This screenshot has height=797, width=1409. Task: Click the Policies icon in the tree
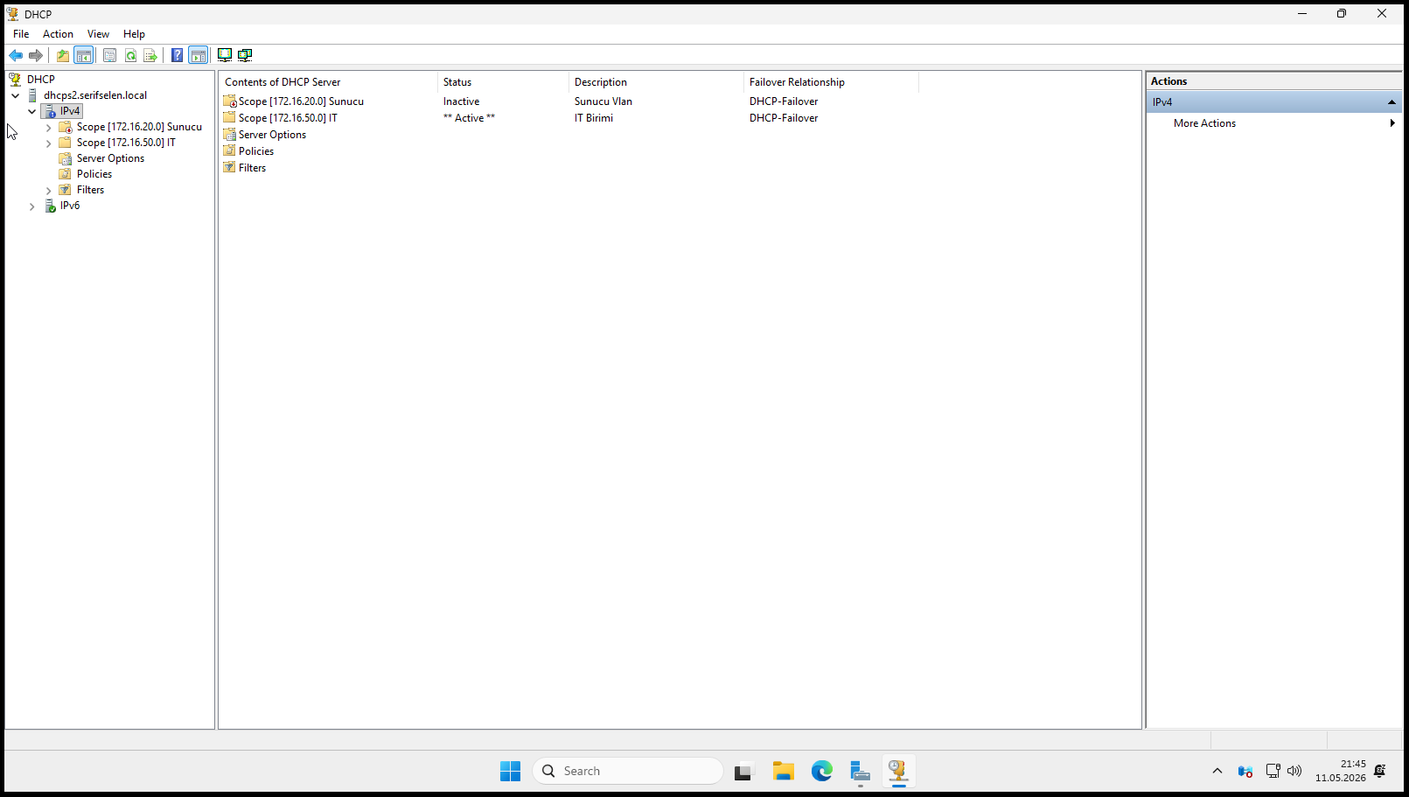pyautogui.click(x=66, y=174)
